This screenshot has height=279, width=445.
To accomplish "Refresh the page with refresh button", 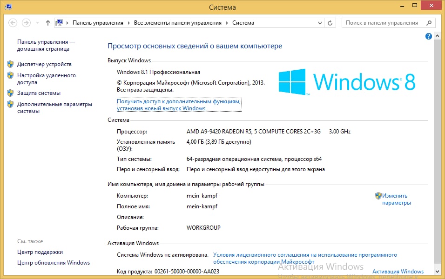I will [x=330, y=23].
